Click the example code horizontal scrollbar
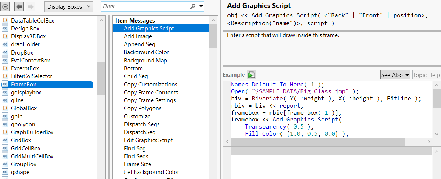 (x=317, y=141)
